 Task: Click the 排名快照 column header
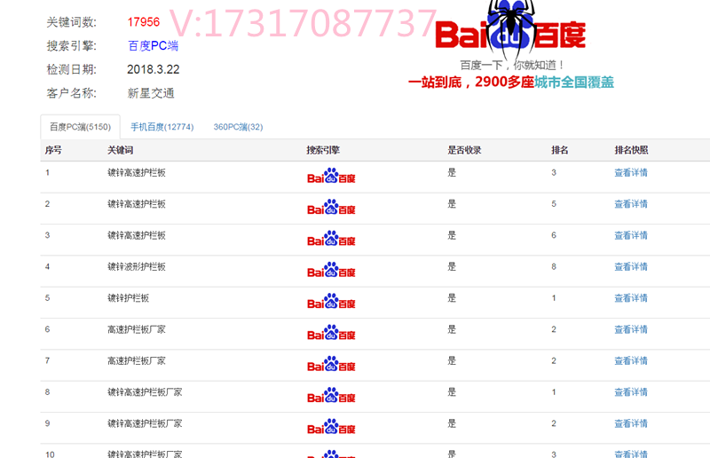[x=631, y=150]
